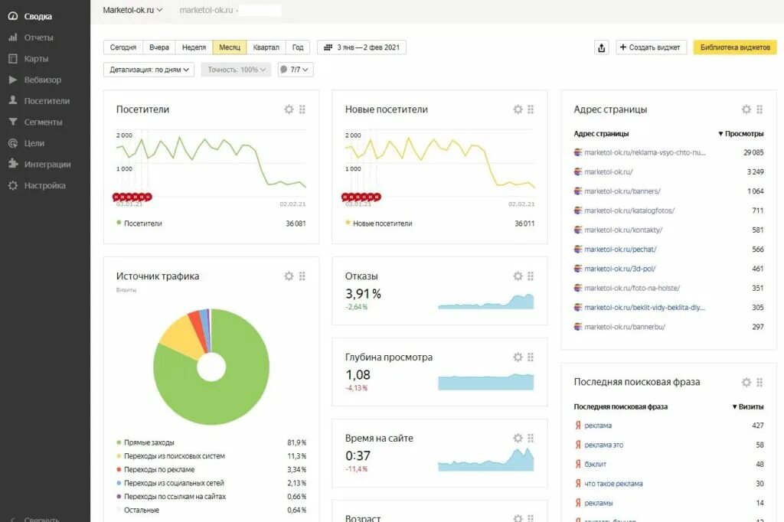
Task: Select the Квартал period tab
Action: coord(266,47)
